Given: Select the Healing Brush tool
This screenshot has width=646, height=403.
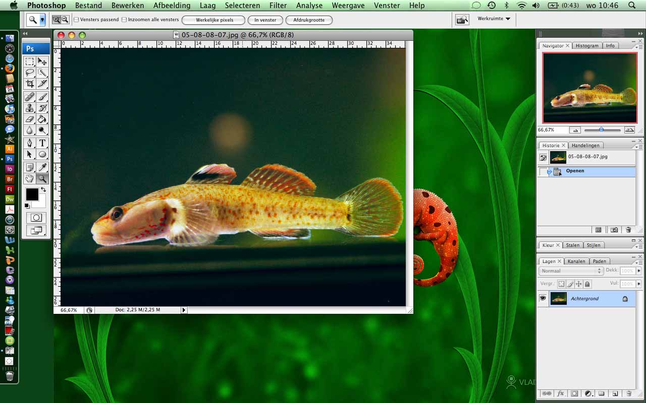Looking at the screenshot, I should 30,97.
